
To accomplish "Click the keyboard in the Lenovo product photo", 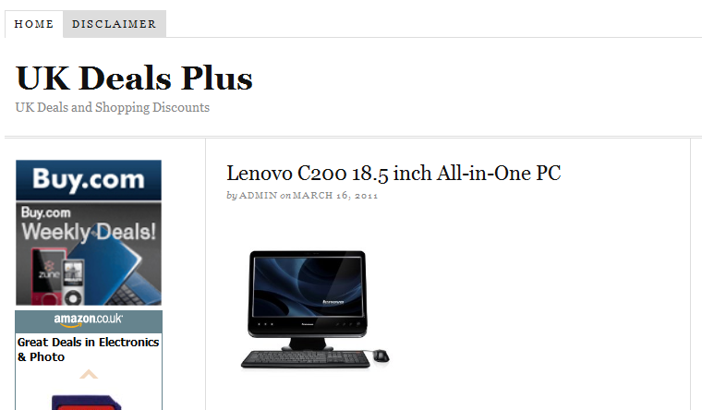I will click(307, 359).
